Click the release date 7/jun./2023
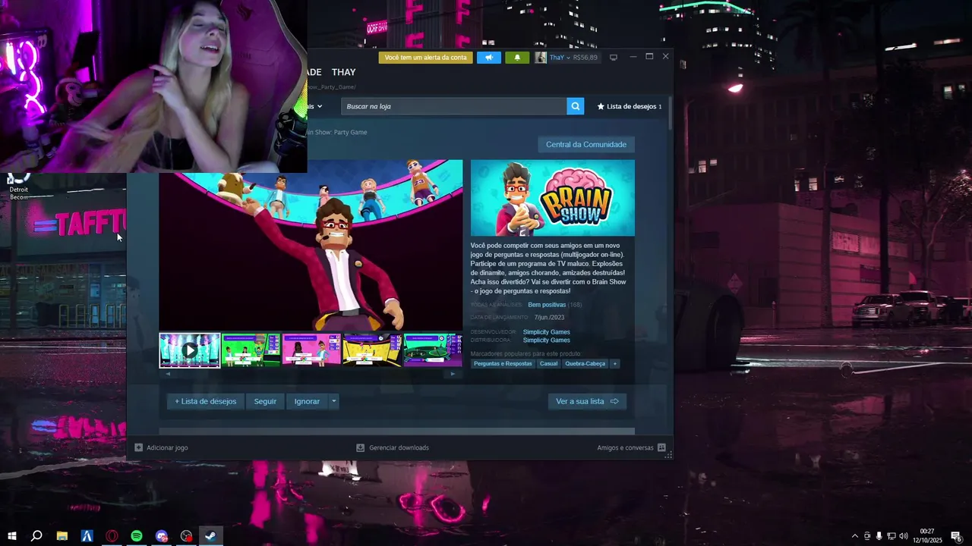 point(549,318)
